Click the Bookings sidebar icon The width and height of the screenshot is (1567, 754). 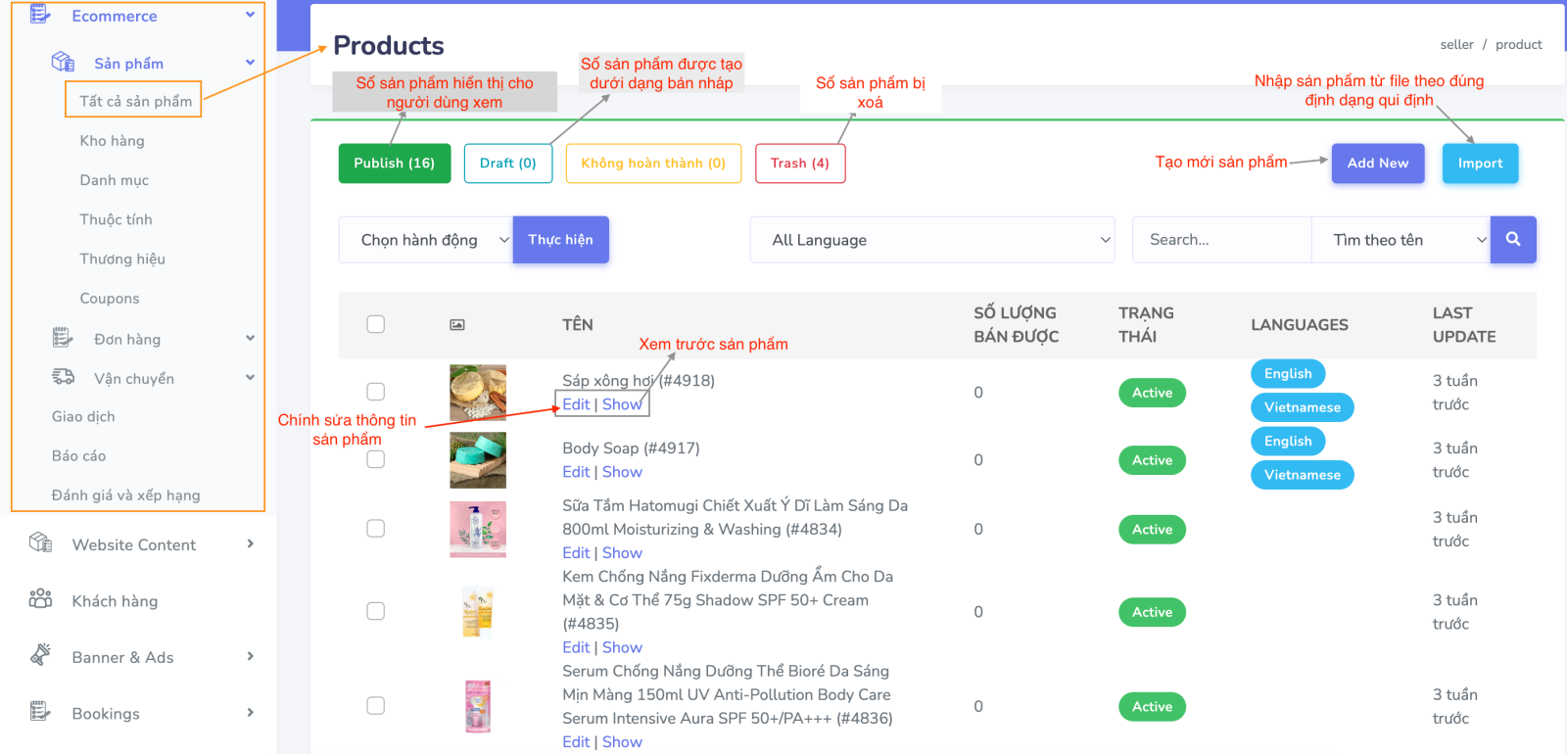[40, 713]
